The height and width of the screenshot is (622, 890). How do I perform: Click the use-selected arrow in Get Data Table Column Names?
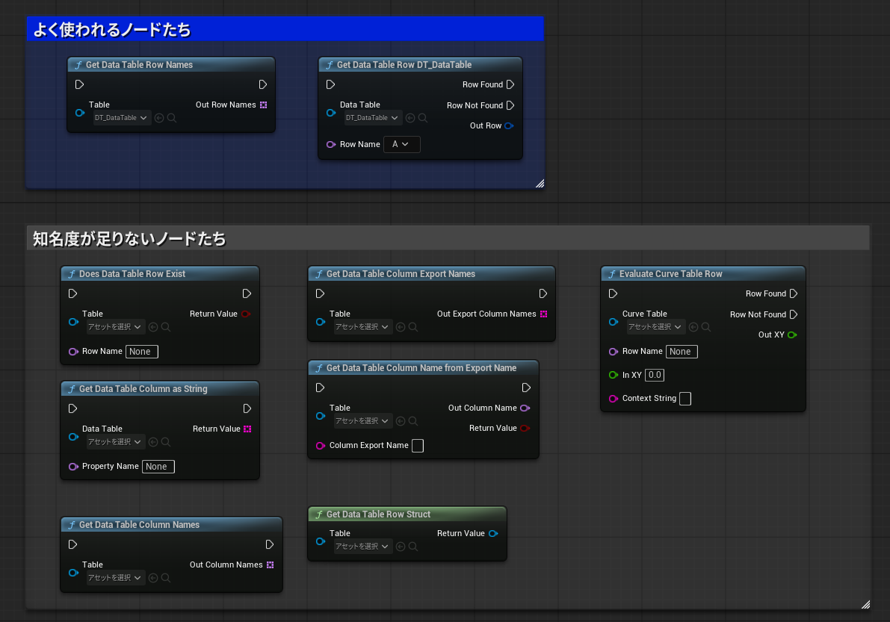coord(152,578)
